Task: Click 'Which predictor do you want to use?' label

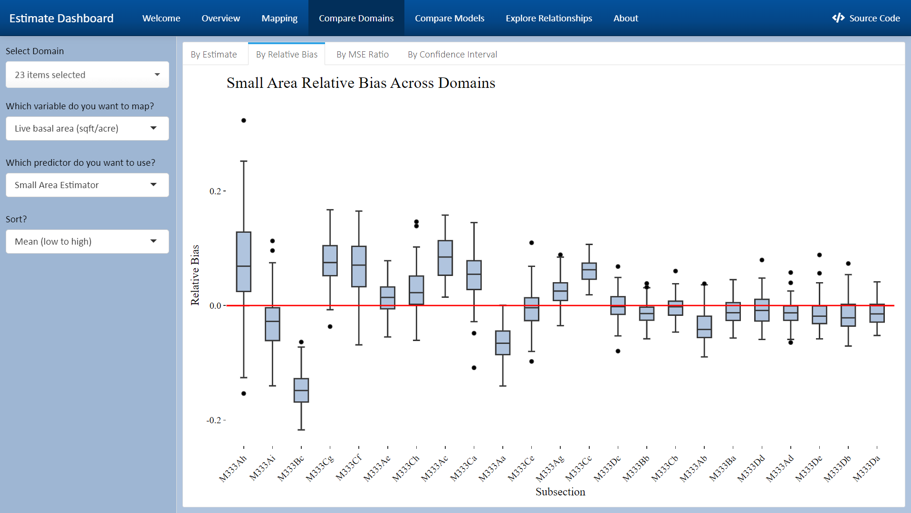Action: [x=80, y=162]
